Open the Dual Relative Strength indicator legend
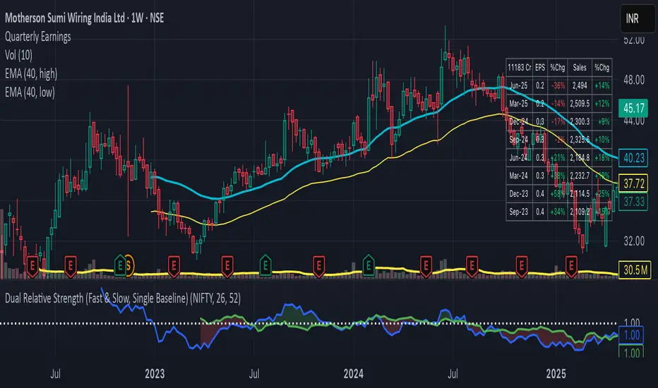 click(123, 298)
